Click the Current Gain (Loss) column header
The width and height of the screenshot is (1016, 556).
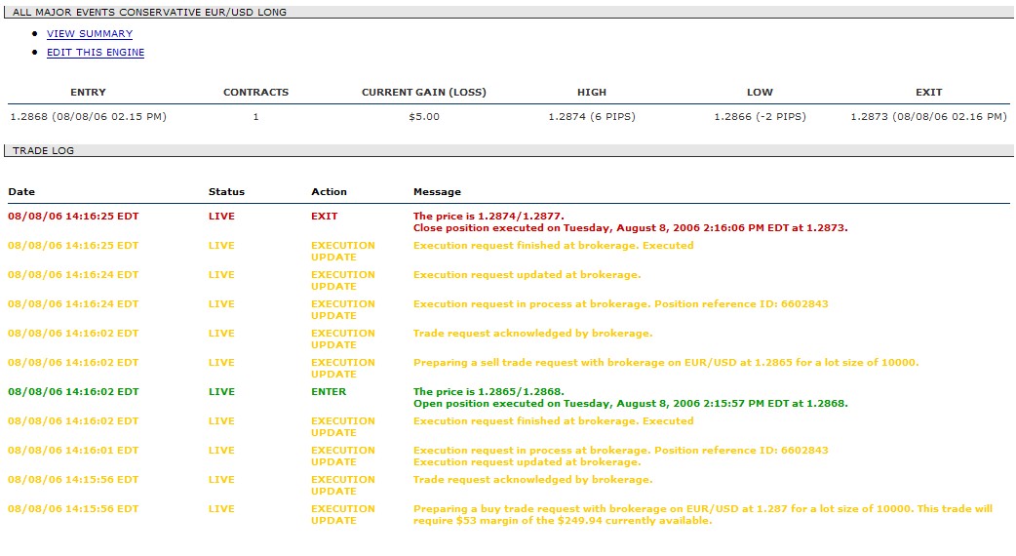click(423, 93)
